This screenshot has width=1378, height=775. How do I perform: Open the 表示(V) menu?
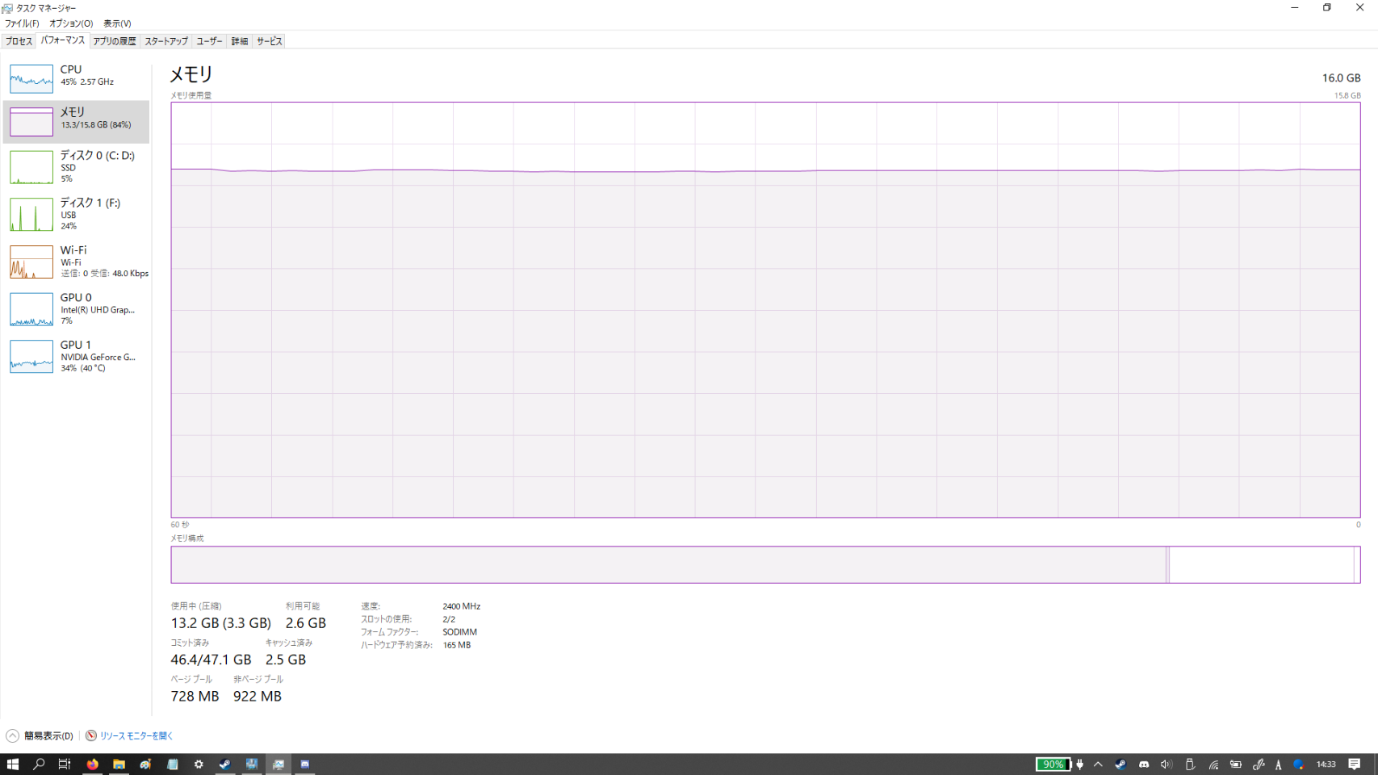[117, 23]
